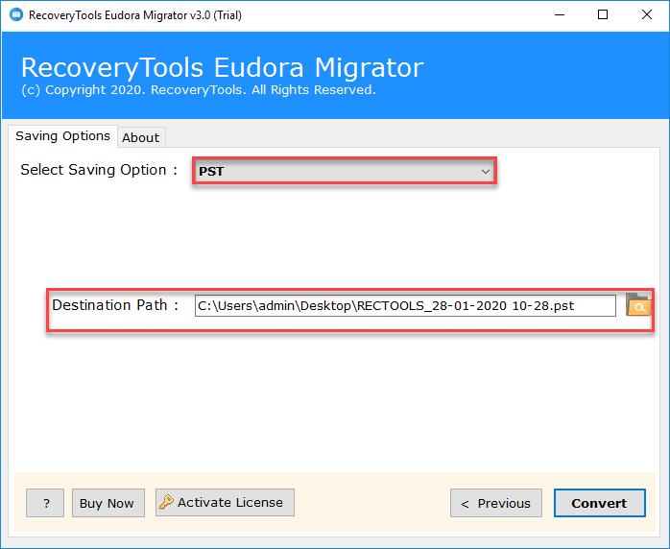Switch to the Saving Options tab
This screenshot has width=670, height=549.
point(62,136)
